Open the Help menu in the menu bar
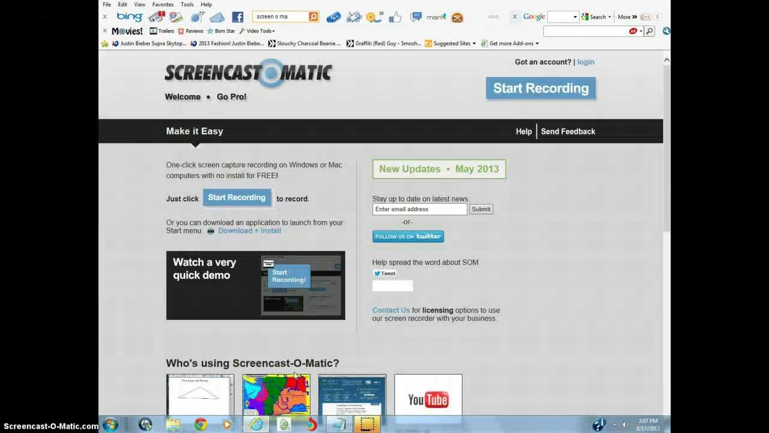The width and height of the screenshot is (769, 433). pyautogui.click(x=206, y=4)
